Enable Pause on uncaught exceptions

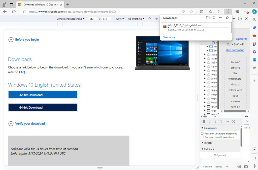pos(202,133)
